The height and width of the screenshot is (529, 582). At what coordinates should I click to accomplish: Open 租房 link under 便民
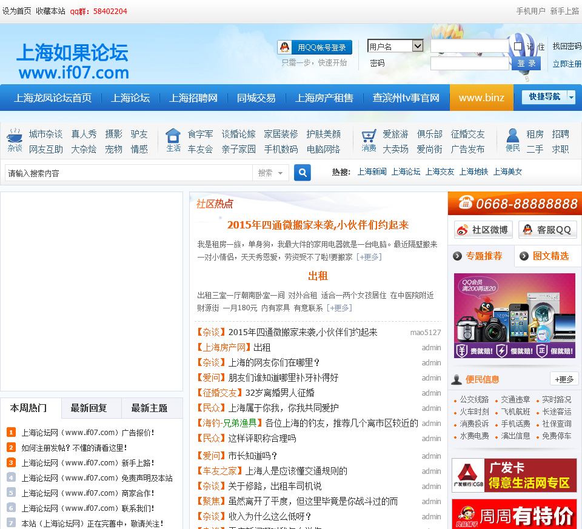click(535, 134)
